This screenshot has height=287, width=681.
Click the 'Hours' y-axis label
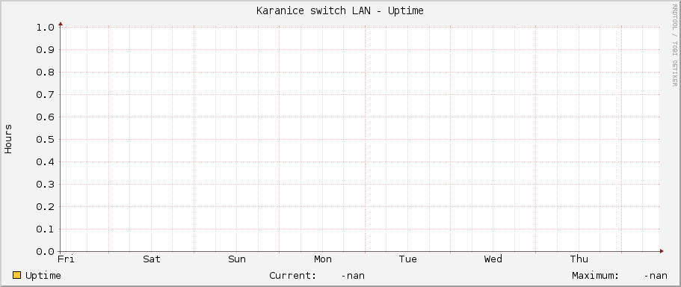(8, 139)
